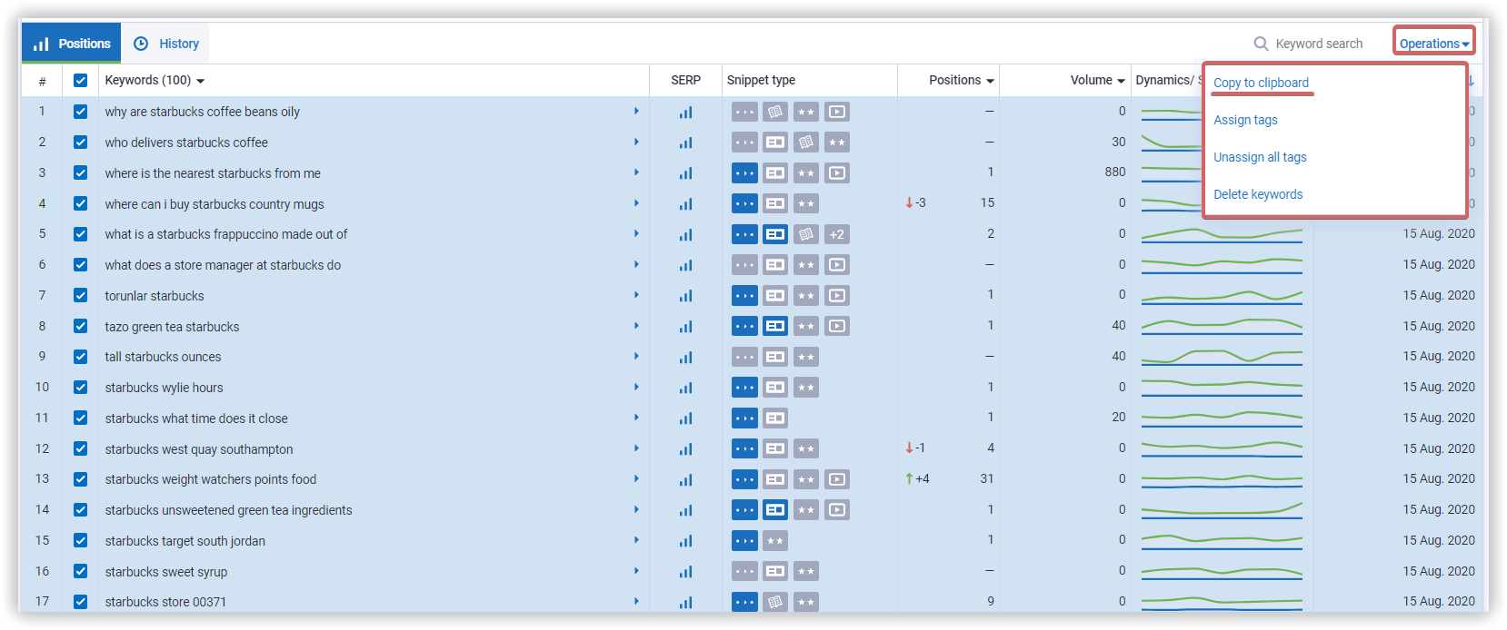Click the magnifier icon of Keyword search
The width and height of the screenshot is (1507, 630).
(1261, 44)
